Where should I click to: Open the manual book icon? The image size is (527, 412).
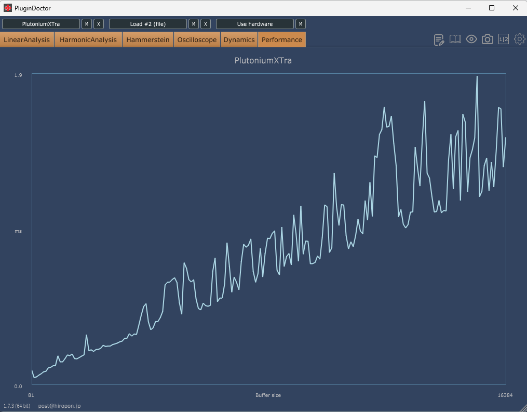tap(455, 39)
